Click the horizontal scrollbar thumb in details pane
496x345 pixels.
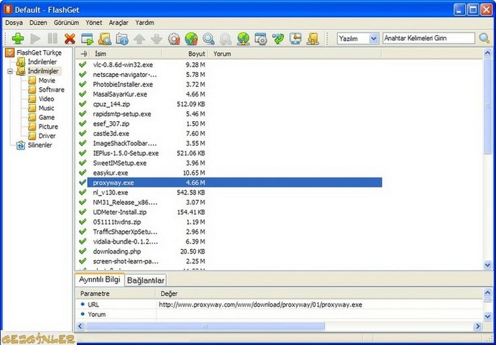205,326
